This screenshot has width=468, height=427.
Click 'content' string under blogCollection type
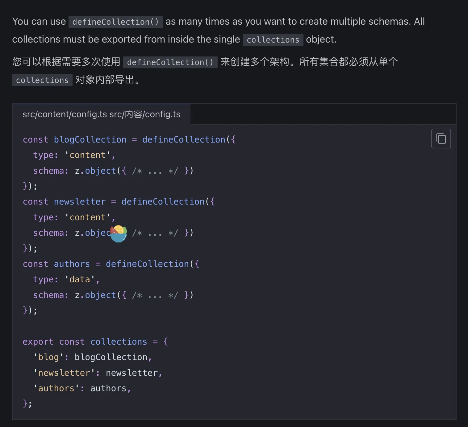[x=88, y=155]
